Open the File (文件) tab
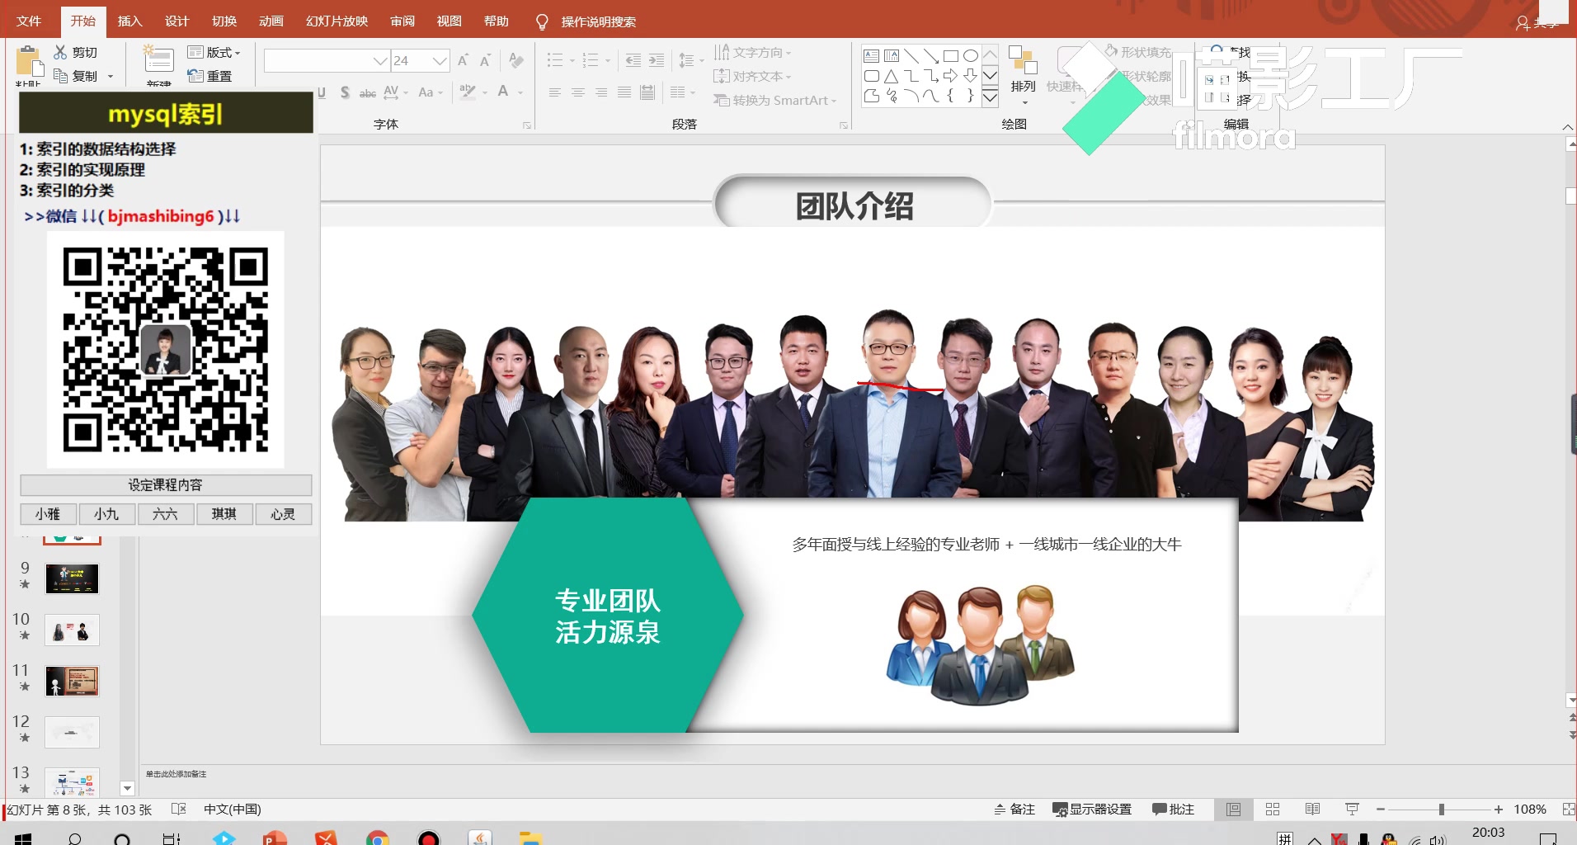Image resolution: width=1577 pixels, height=845 pixels. click(29, 21)
